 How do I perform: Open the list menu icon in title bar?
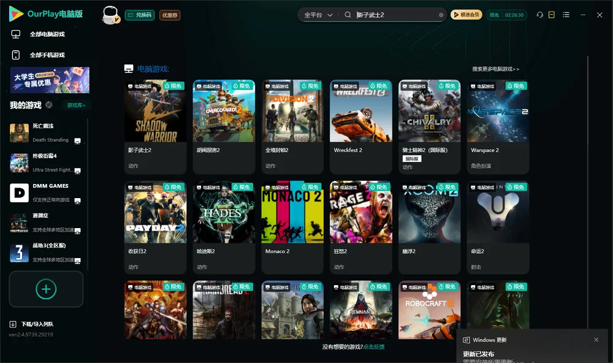tap(566, 15)
